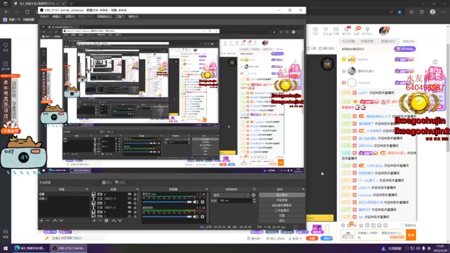The height and width of the screenshot is (253, 450).
Task: Open scene transition properties gear
Action: click(254, 195)
